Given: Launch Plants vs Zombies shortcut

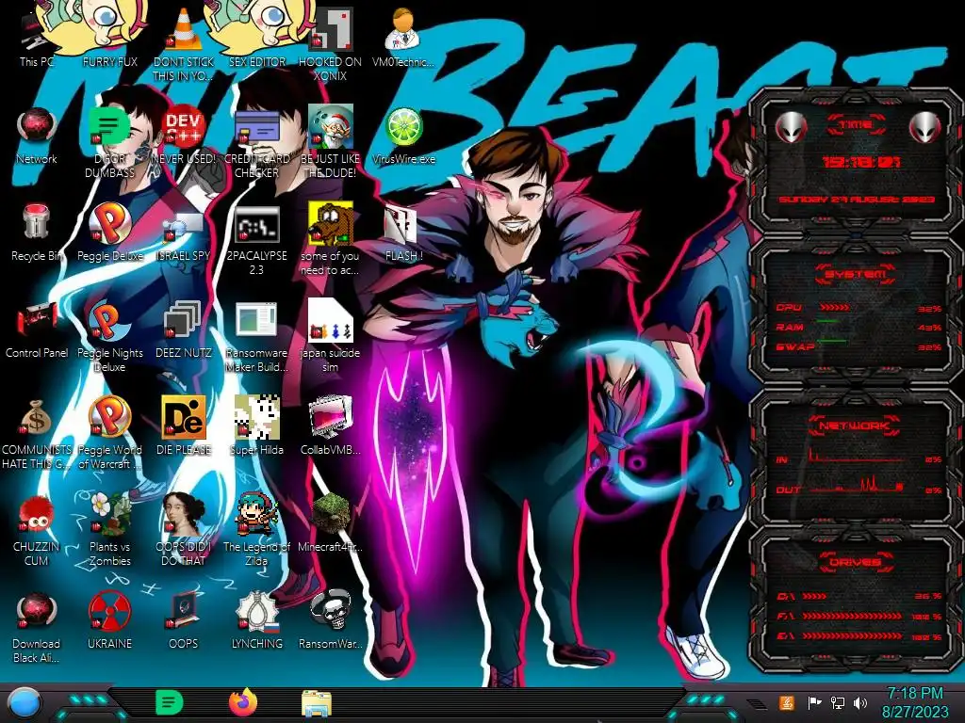Looking at the screenshot, I should [x=109, y=529].
